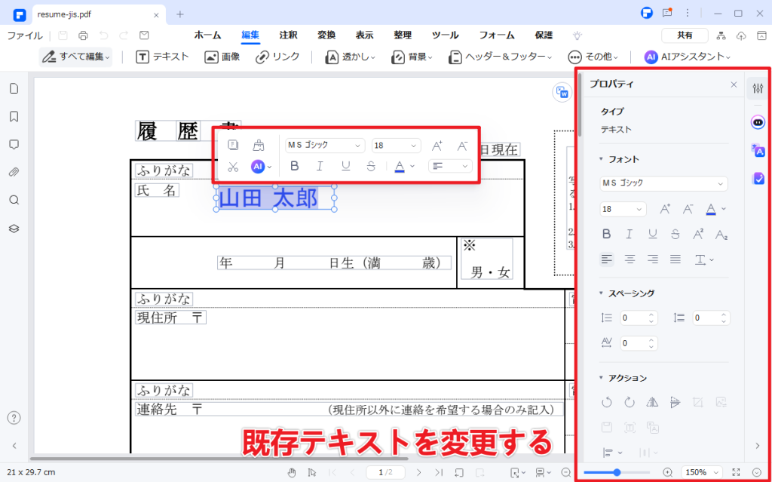This screenshot has width=772, height=482.
Task: Click the superscript icon in properties panel
Action: [698, 234]
